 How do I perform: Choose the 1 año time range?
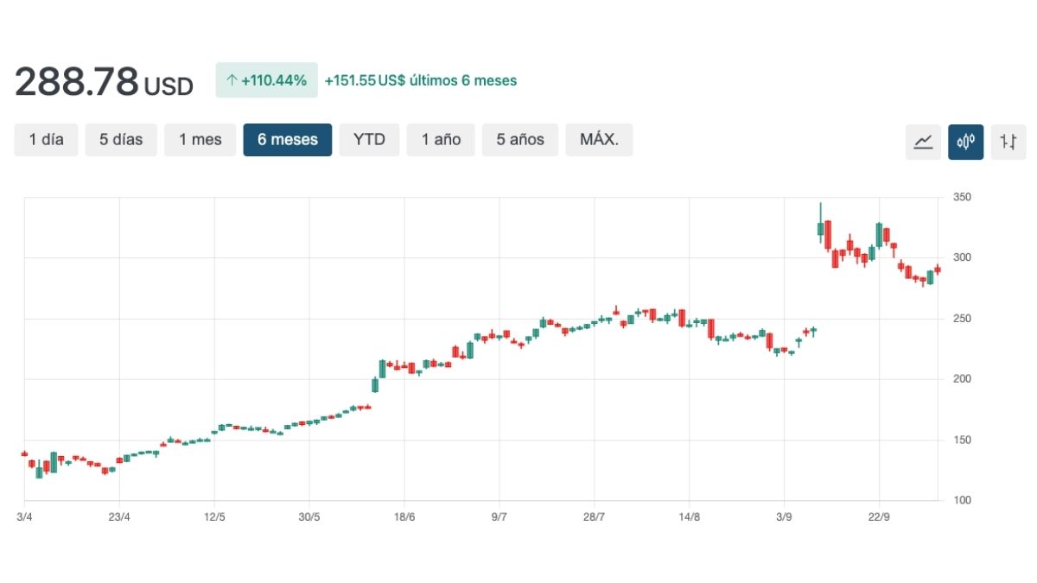[441, 139]
